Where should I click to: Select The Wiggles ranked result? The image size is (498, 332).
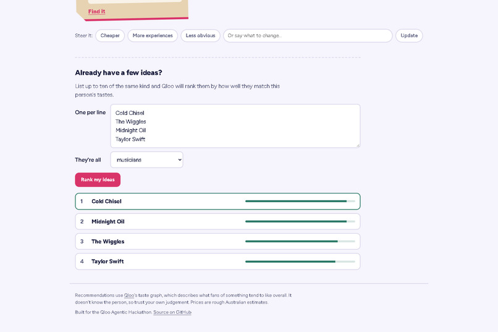point(217,242)
